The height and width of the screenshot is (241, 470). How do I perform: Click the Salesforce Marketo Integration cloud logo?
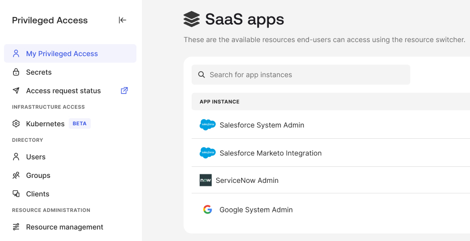click(207, 153)
